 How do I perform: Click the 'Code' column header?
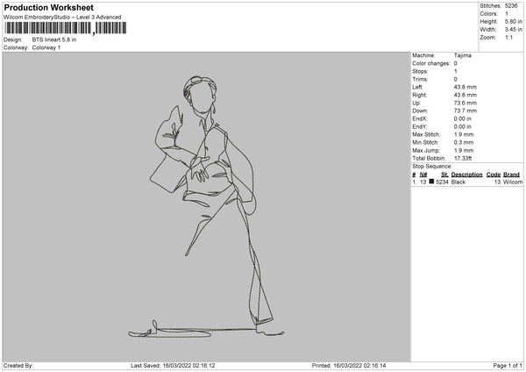pos(494,175)
